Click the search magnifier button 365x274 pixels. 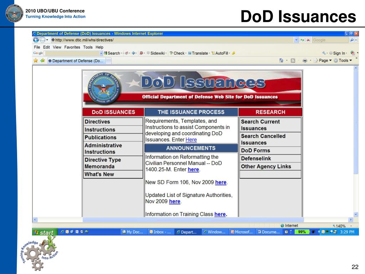pos(352,40)
